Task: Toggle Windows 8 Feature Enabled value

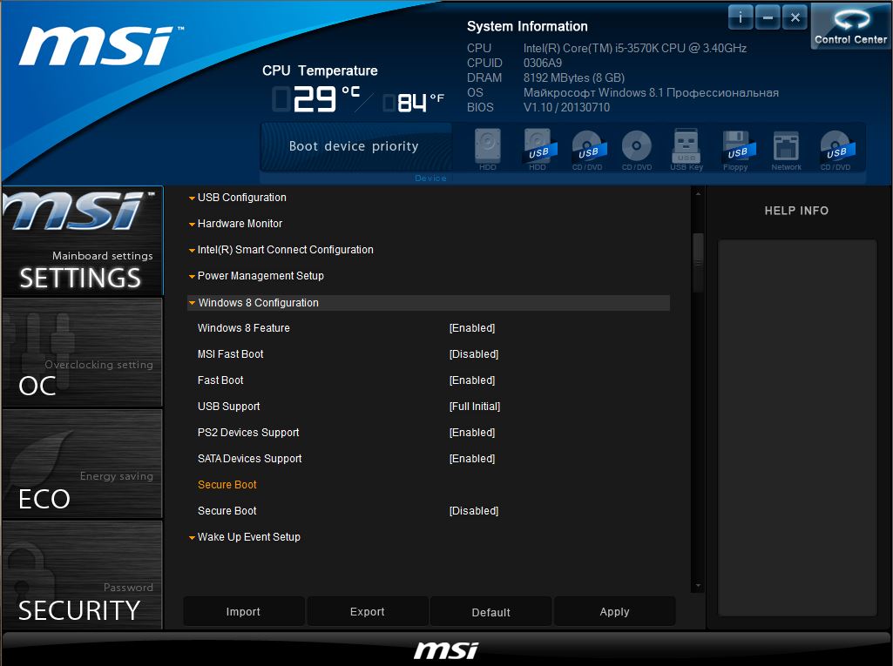Action: (472, 328)
